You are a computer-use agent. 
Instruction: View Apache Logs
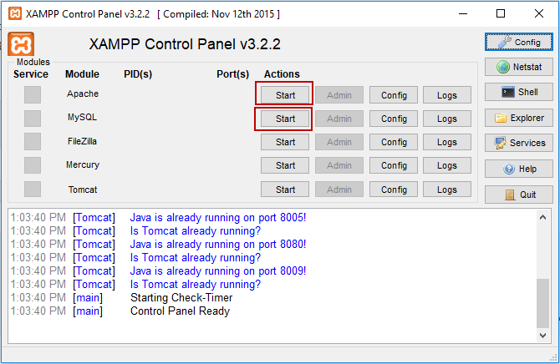tap(447, 95)
